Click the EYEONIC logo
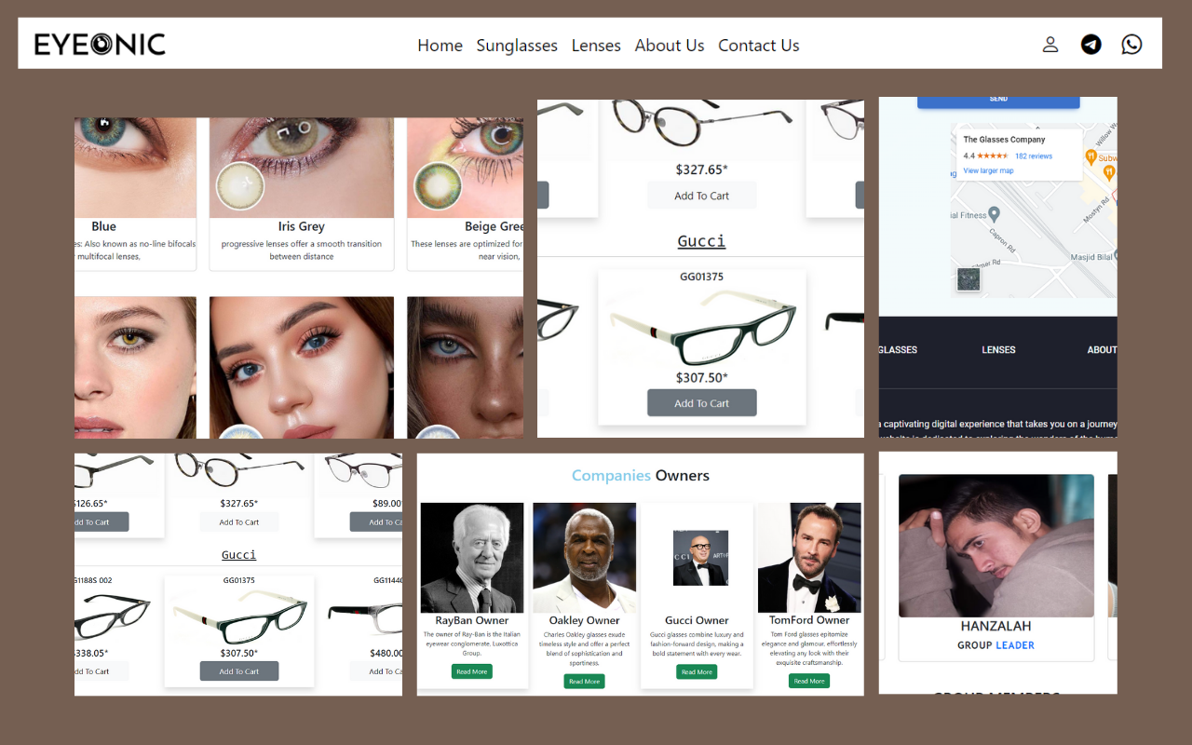 [100, 44]
